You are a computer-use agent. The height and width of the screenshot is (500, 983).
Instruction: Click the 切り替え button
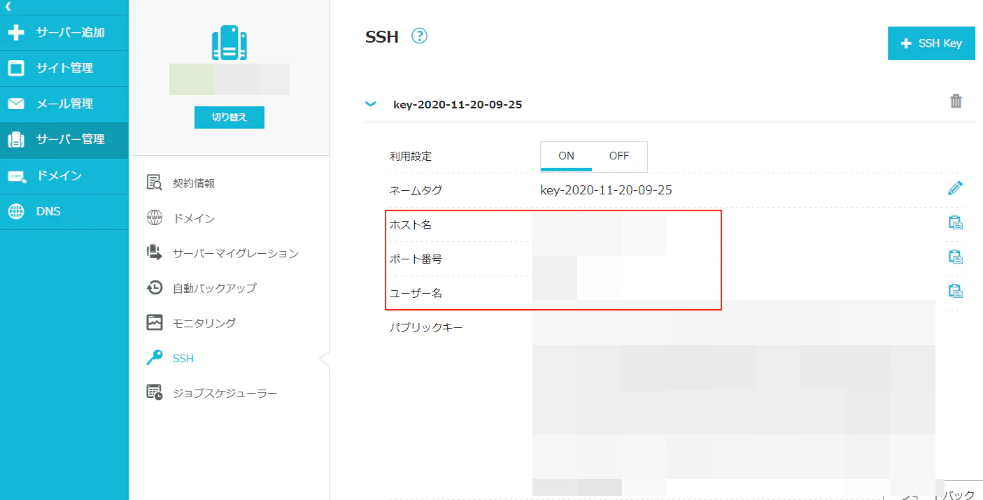(229, 117)
